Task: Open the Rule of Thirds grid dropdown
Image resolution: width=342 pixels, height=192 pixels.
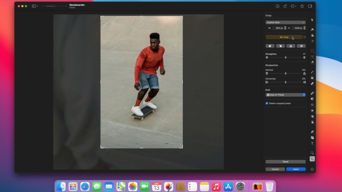Action: (x=285, y=95)
